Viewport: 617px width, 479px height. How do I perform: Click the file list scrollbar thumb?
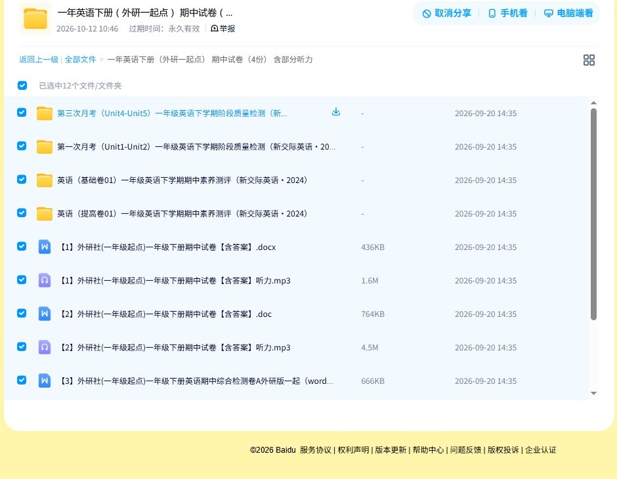click(x=594, y=215)
